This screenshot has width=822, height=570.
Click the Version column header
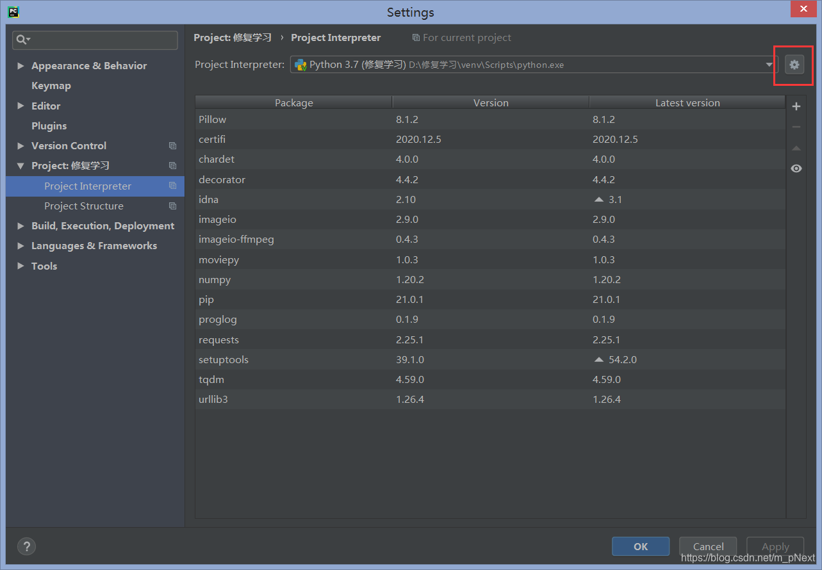click(x=491, y=102)
